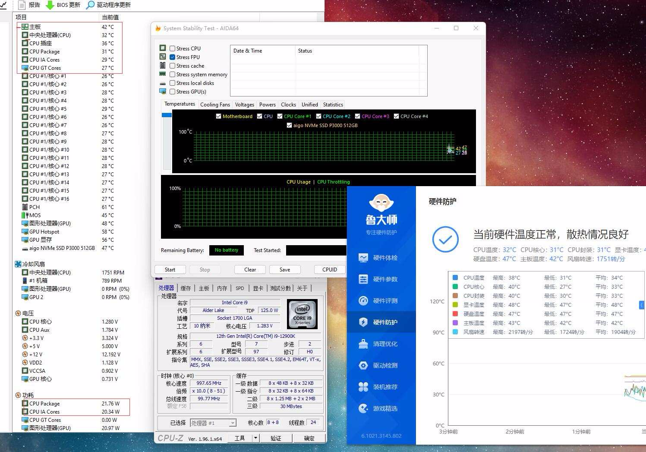646x452 pixels.
Task: Open 硬件参数 in 鲁大师 sidebar
Action: (381, 279)
